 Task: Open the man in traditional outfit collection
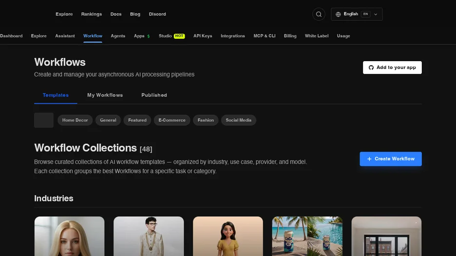[x=149, y=236]
